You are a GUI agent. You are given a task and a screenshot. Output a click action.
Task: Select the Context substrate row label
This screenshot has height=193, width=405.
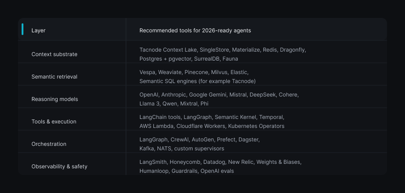(54, 54)
